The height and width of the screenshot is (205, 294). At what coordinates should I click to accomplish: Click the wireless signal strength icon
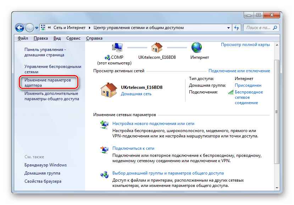[230, 92]
